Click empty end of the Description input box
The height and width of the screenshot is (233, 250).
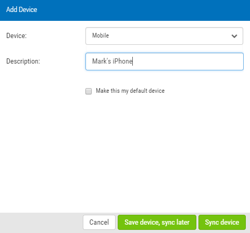pyautogui.click(x=187, y=62)
